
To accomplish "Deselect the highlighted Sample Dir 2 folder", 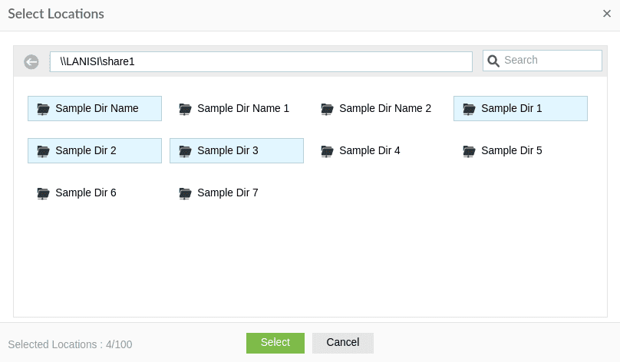I will [x=94, y=150].
